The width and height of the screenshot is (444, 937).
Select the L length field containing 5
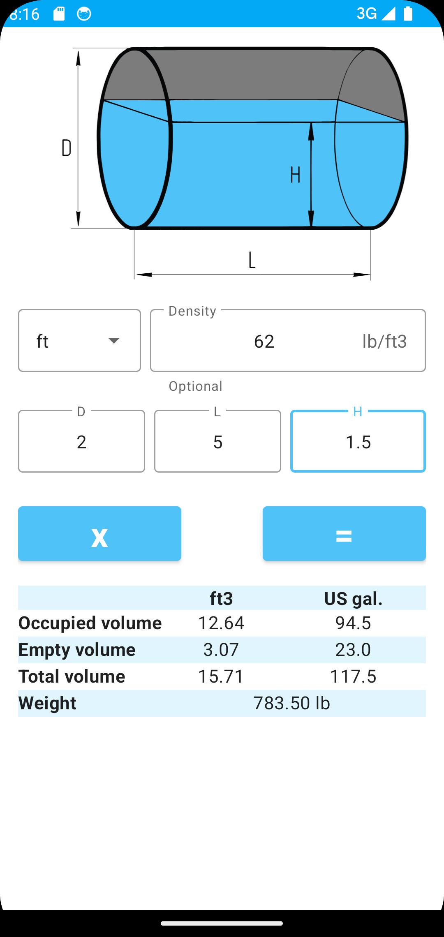(217, 441)
